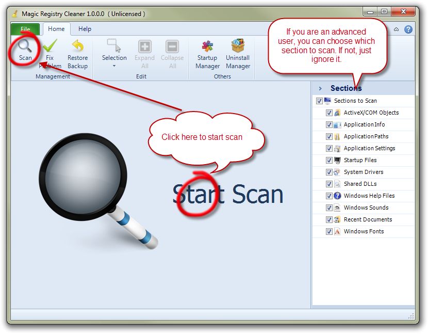Click the window resize grip corner

[x=411, y=316]
